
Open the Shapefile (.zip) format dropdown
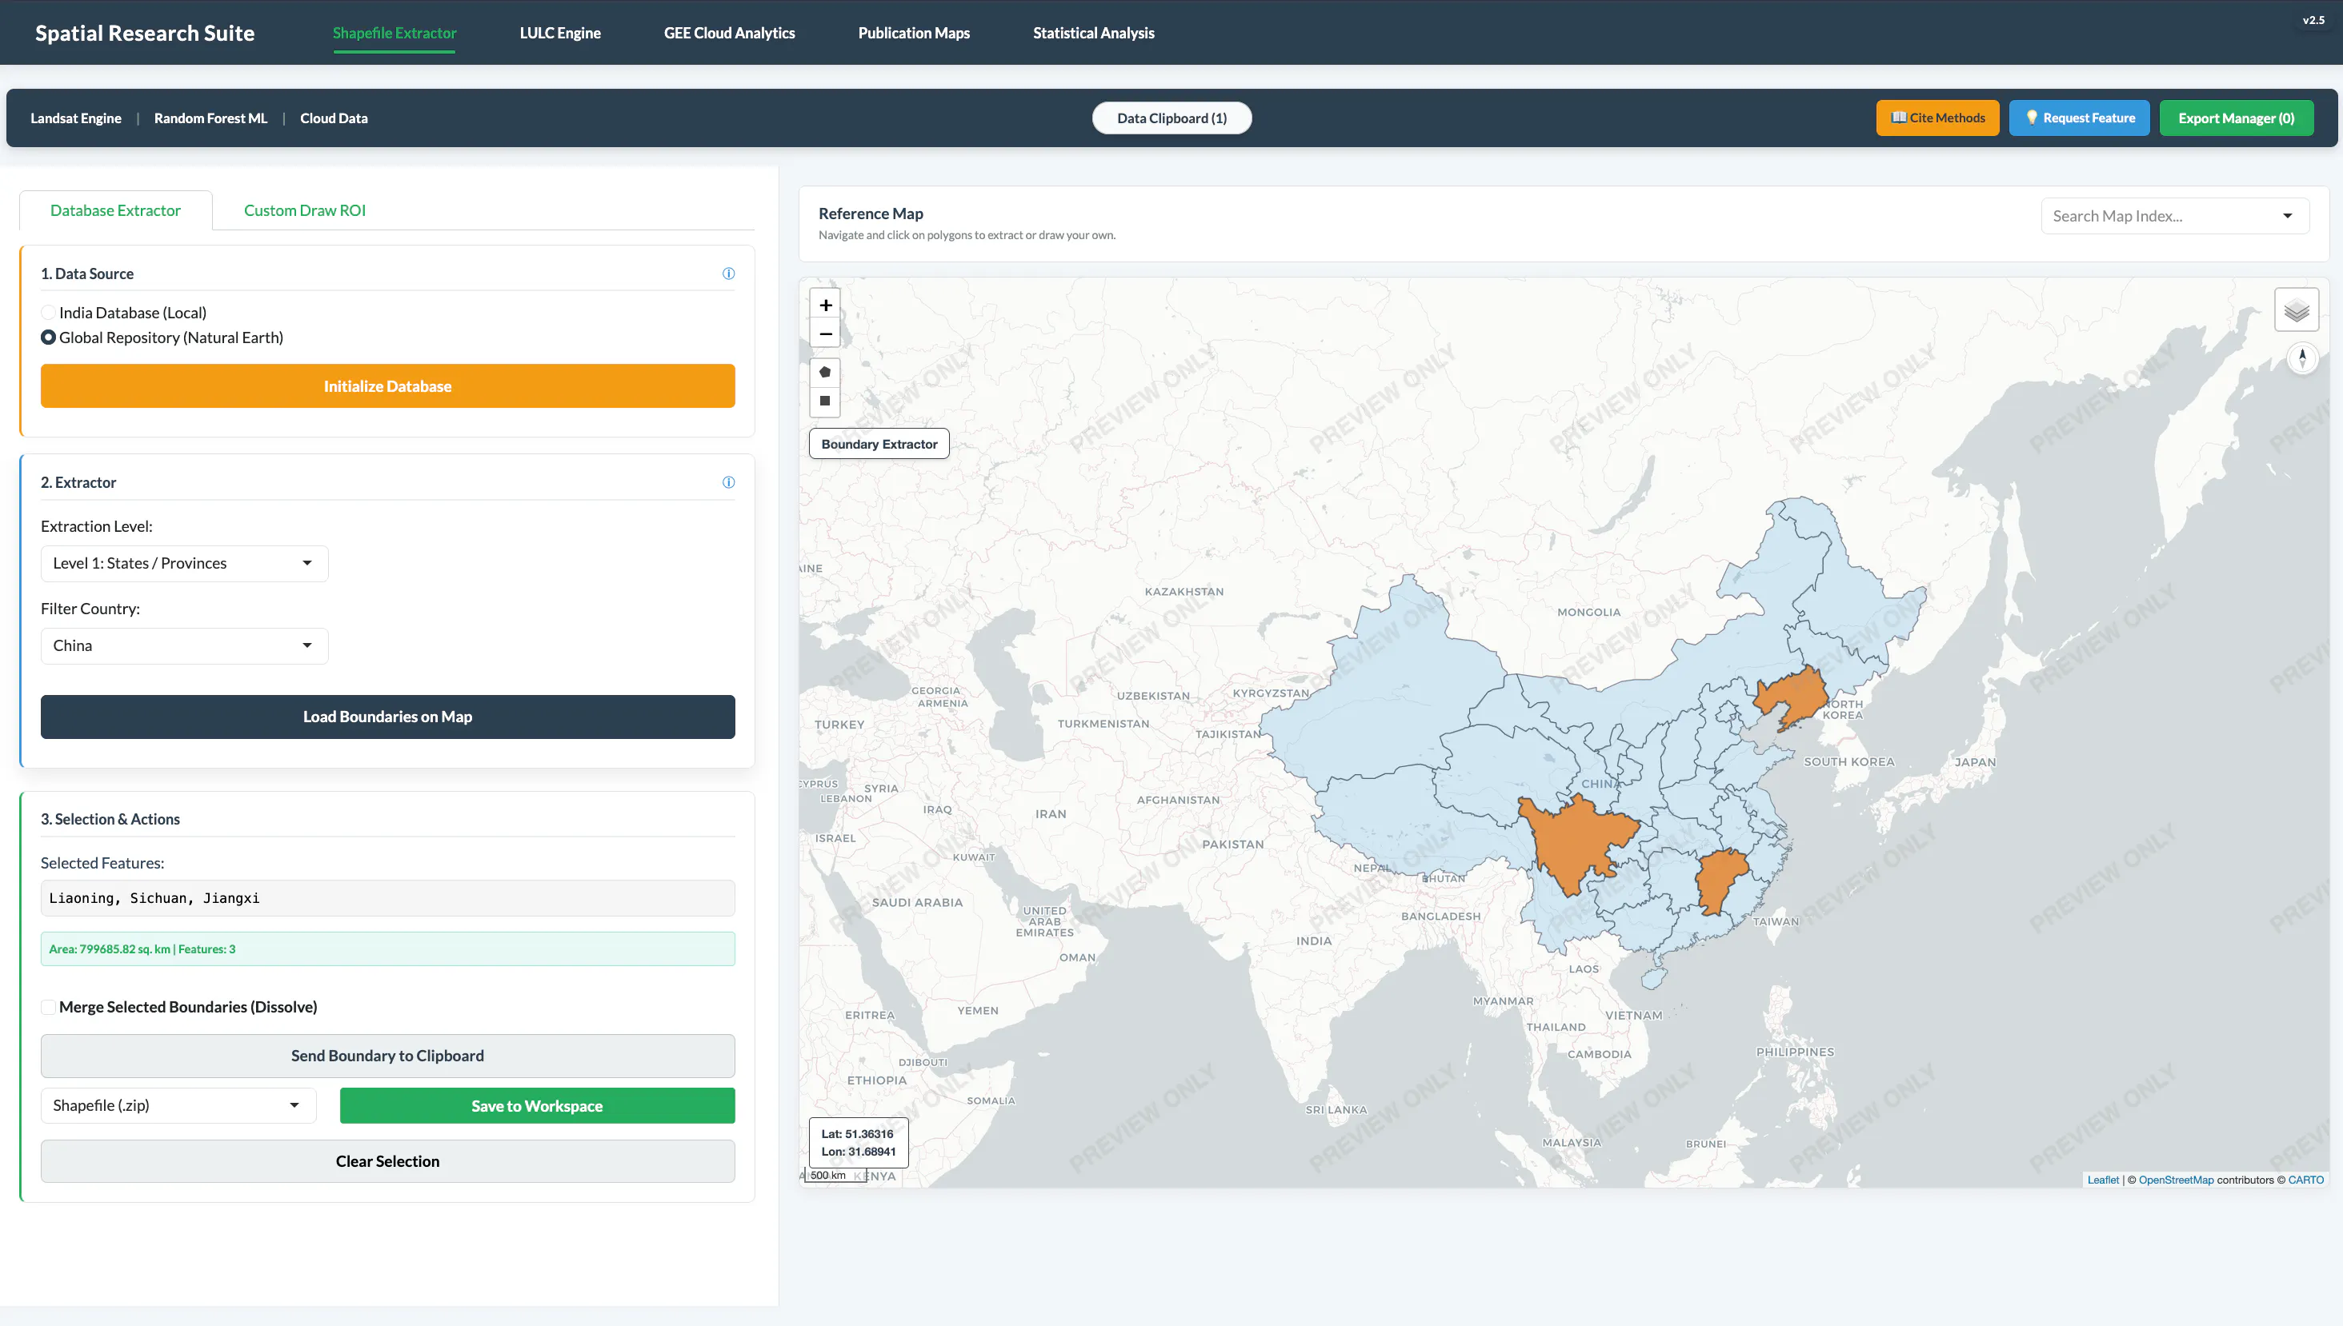pyautogui.click(x=178, y=1105)
